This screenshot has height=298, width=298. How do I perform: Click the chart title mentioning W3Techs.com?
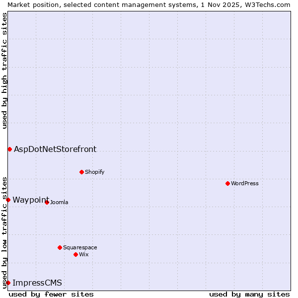pyautogui.click(x=149, y=4)
